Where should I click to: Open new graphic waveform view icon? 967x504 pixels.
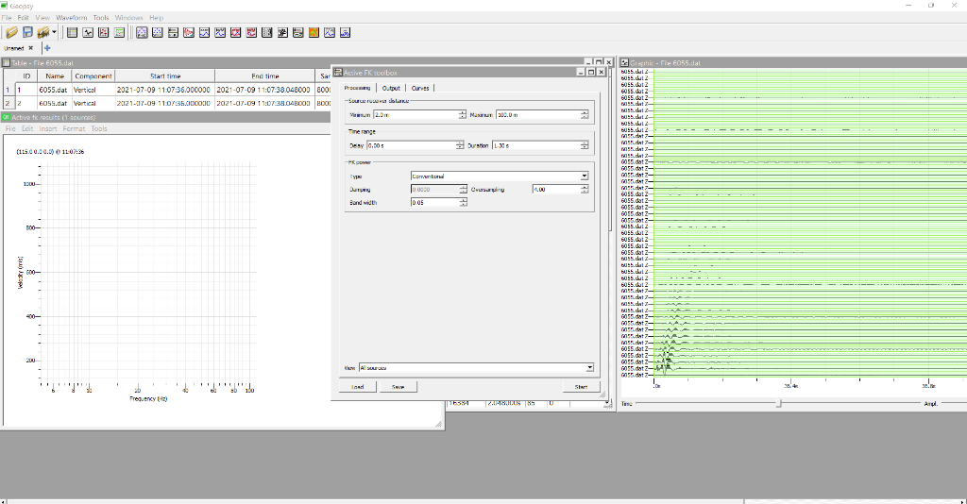88,32
